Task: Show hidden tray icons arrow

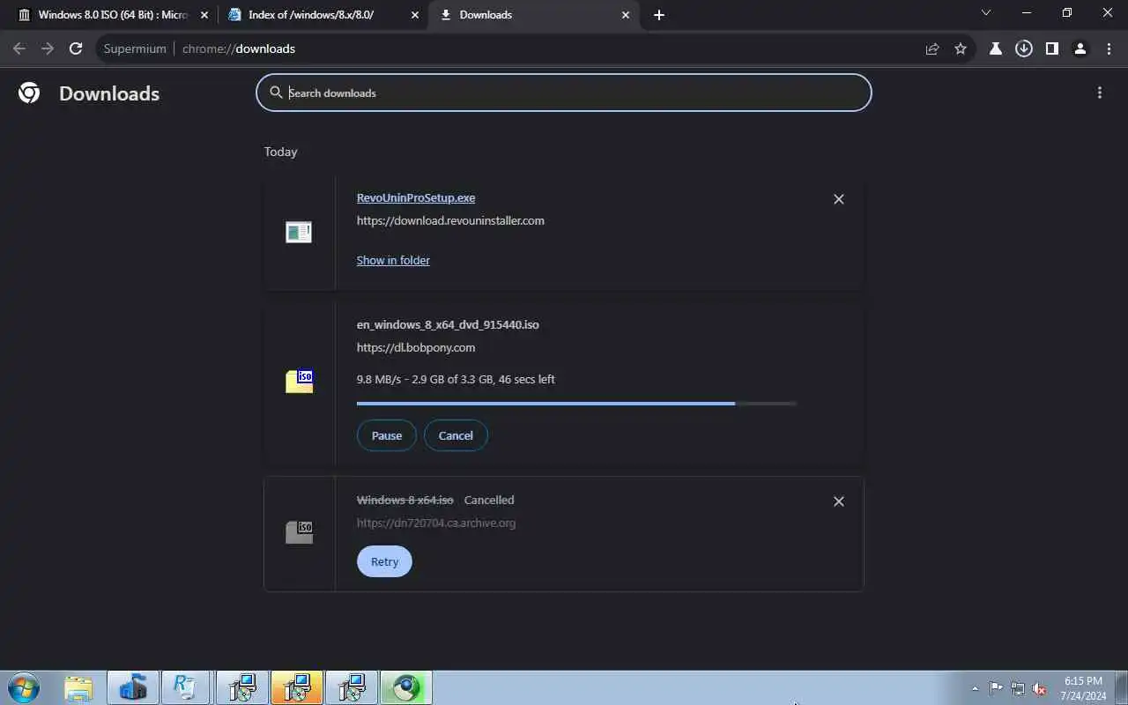Action: pos(975,688)
